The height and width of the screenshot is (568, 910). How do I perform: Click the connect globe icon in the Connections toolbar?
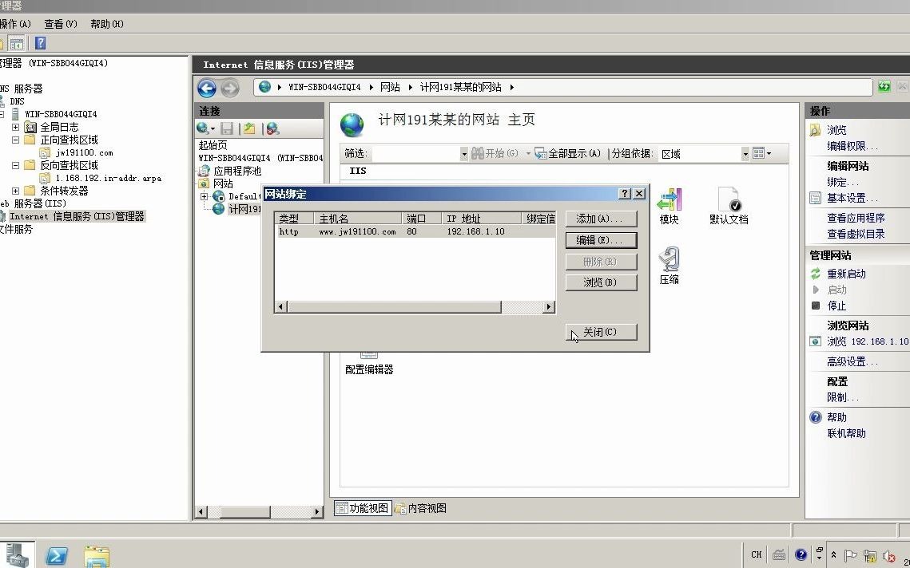tap(203, 128)
